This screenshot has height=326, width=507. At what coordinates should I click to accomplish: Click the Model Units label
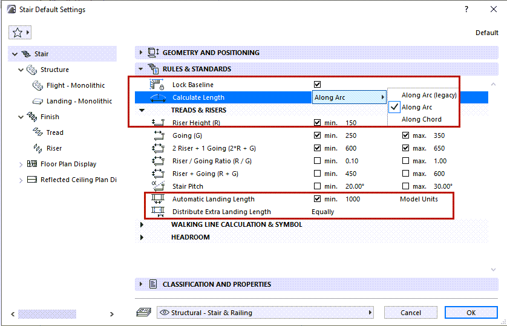pyautogui.click(x=419, y=199)
